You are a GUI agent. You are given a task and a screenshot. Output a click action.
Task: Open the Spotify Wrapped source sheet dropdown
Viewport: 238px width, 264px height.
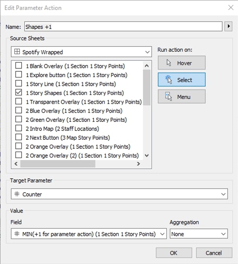(x=82, y=52)
